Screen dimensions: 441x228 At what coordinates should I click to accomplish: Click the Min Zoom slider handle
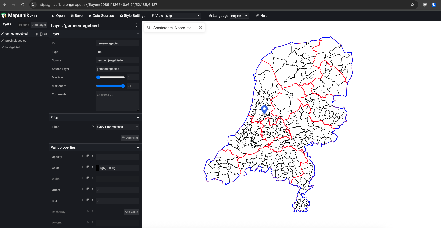pyautogui.click(x=98, y=77)
